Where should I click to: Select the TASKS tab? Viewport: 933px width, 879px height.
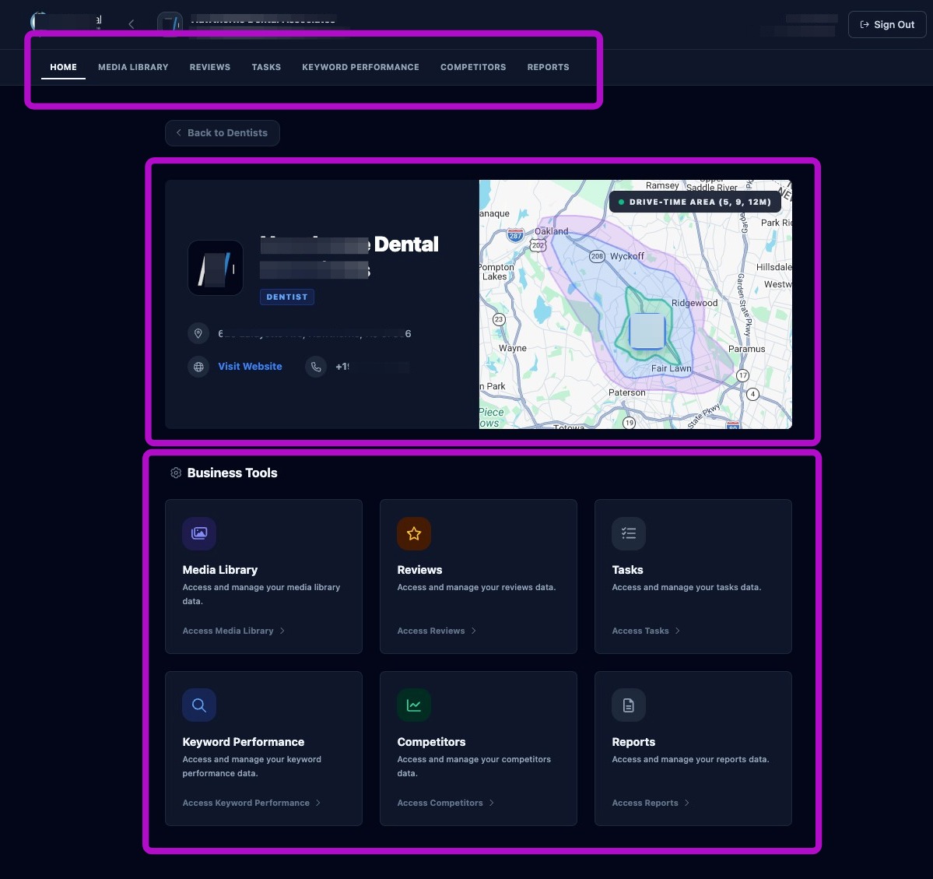tap(266, 67)
